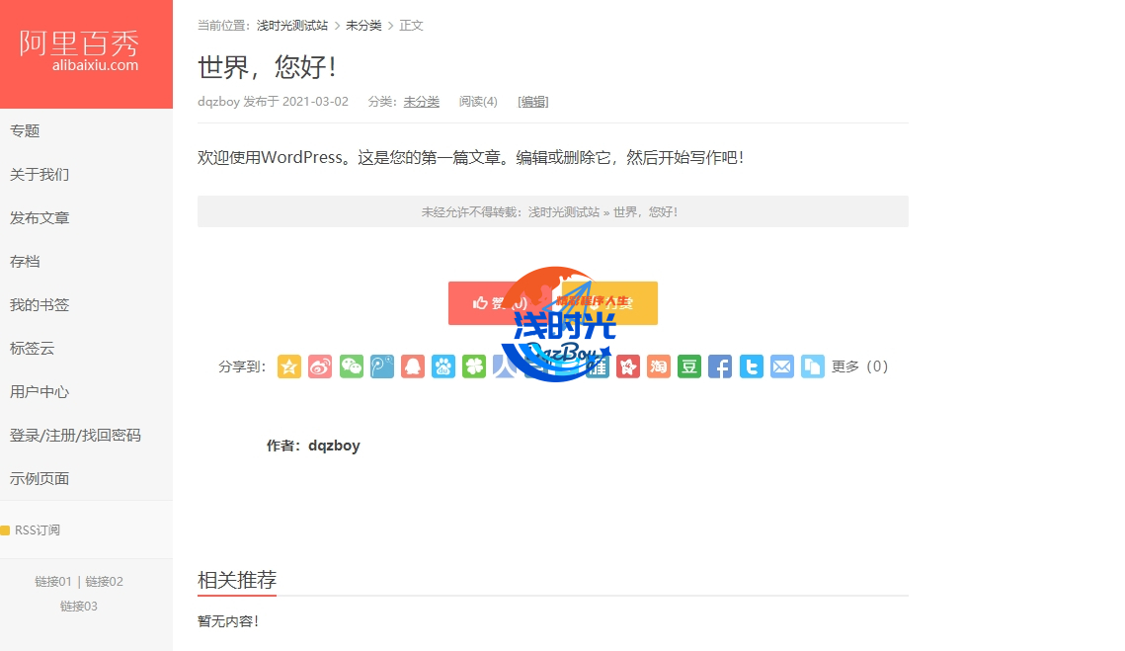Viewport: 1125px width, 651px height.
Task: Share the post to Sina Weibo
Action: (x=320, y=366)
